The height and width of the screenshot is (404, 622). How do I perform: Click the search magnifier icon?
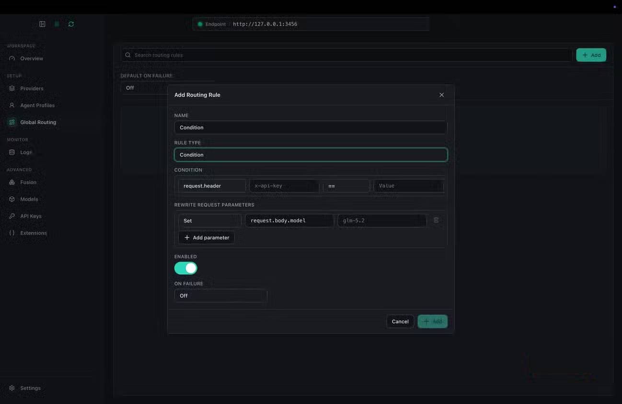(128, 55)
